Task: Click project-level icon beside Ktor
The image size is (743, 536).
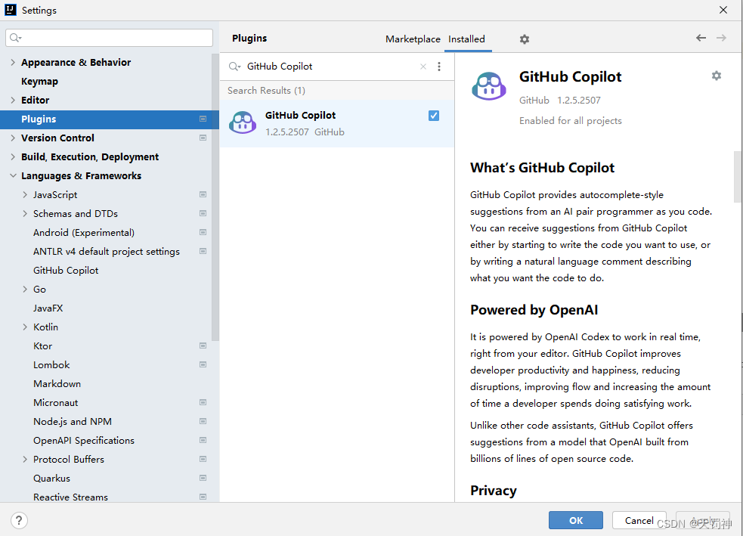Action: click(203, 346)
